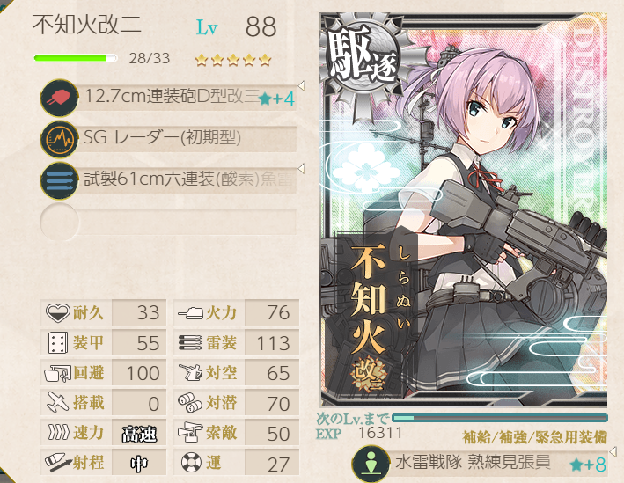Click the green HP bar
The image size is (624, 483).
(75, 58)
